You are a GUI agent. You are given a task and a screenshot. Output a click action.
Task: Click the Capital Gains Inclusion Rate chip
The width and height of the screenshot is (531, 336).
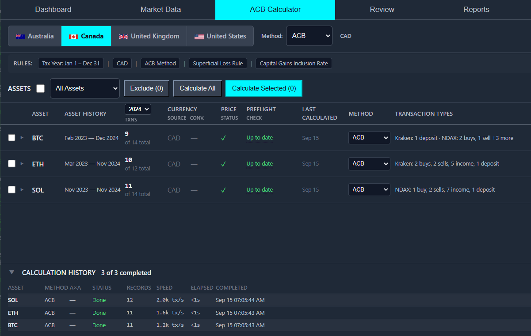[x=294, y=64]
